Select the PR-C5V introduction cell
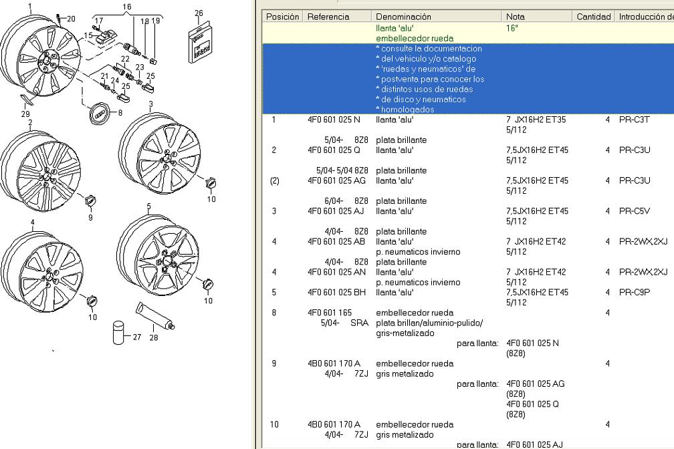This screenshot has height=449, width=674. (x=635, y=211)
